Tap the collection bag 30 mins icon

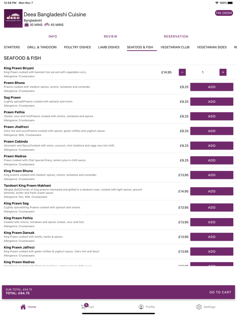tap(26, 25)
